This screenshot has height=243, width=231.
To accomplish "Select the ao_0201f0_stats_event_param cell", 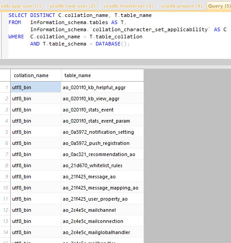I will (x=102, y=121).
